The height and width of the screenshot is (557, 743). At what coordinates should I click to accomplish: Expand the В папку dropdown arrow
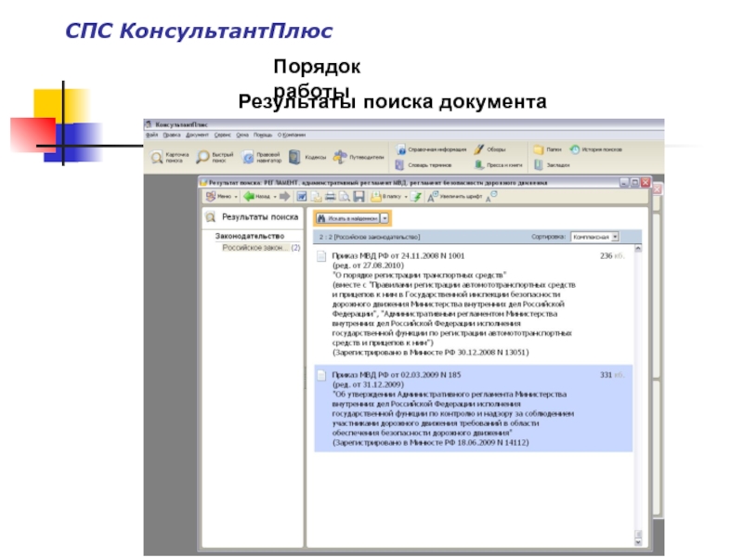pos(406,197)
